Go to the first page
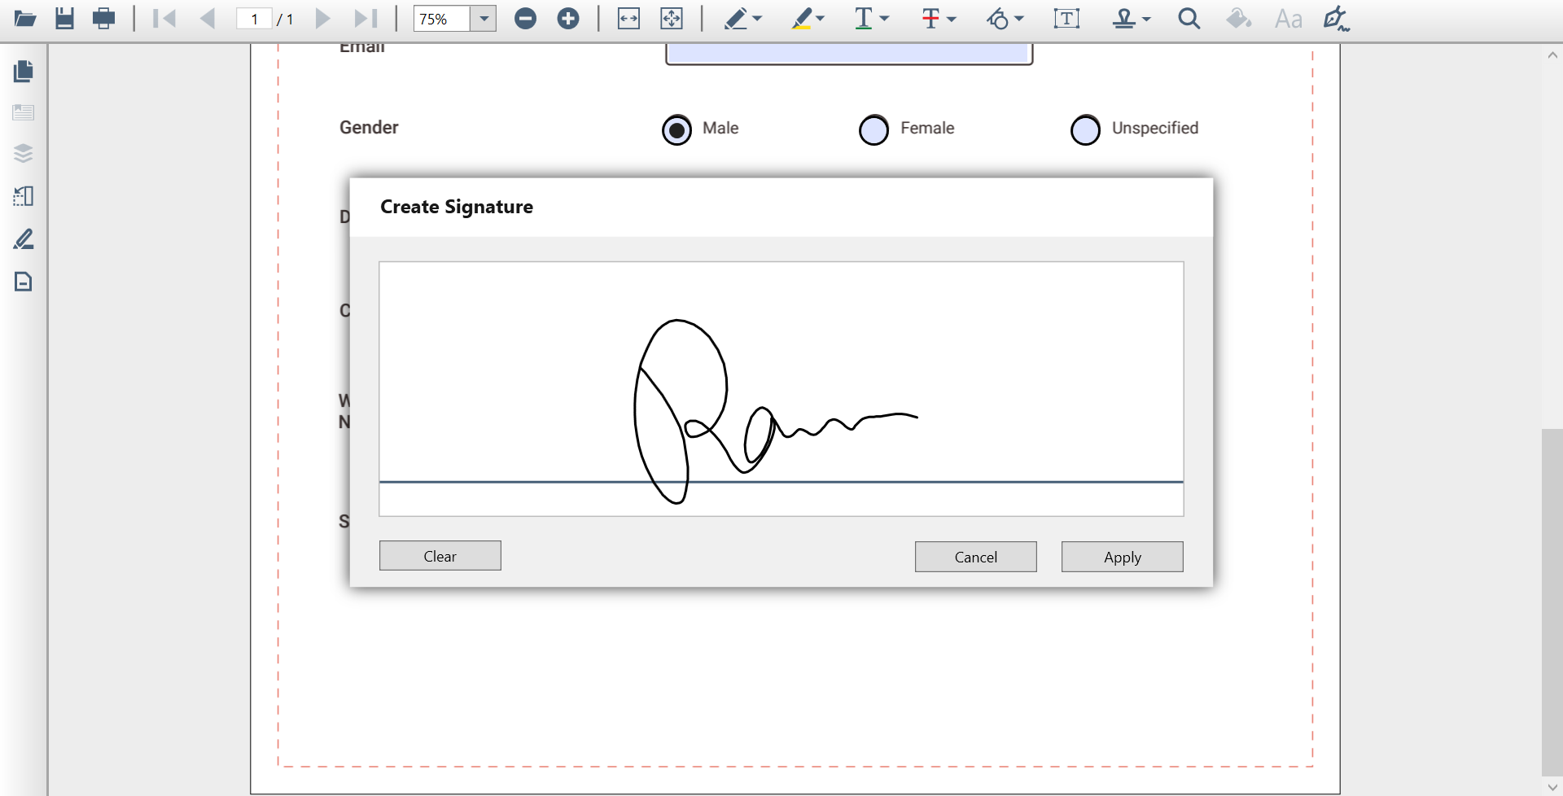 click(x=164, y=19)
